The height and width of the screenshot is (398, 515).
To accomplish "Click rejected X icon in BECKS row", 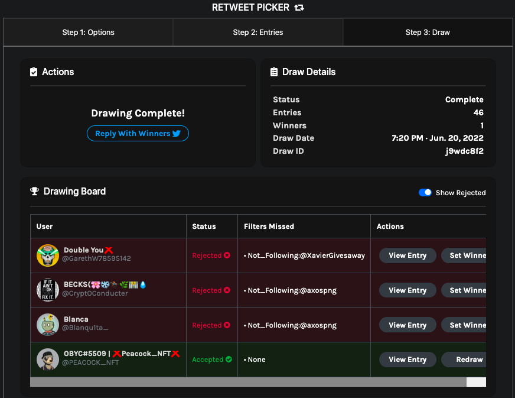I will click(x=227, y=290).
